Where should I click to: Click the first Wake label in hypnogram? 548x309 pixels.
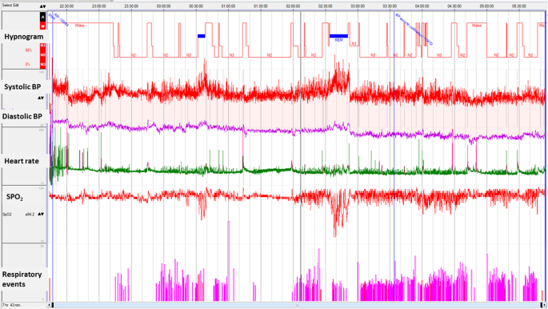pos(80,26)
